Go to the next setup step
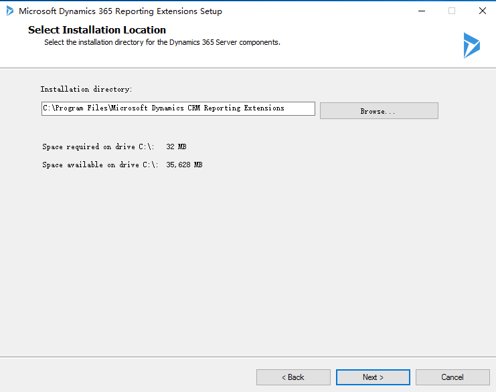 pos(373,377)
